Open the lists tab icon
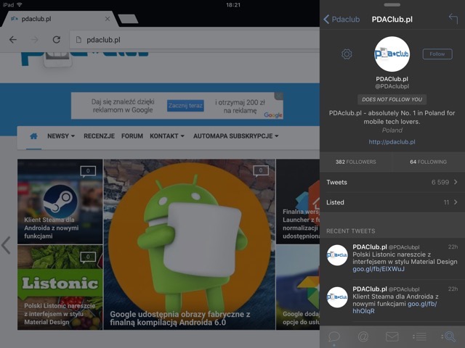Screen dimensions: 465x348 coord(420,336)
